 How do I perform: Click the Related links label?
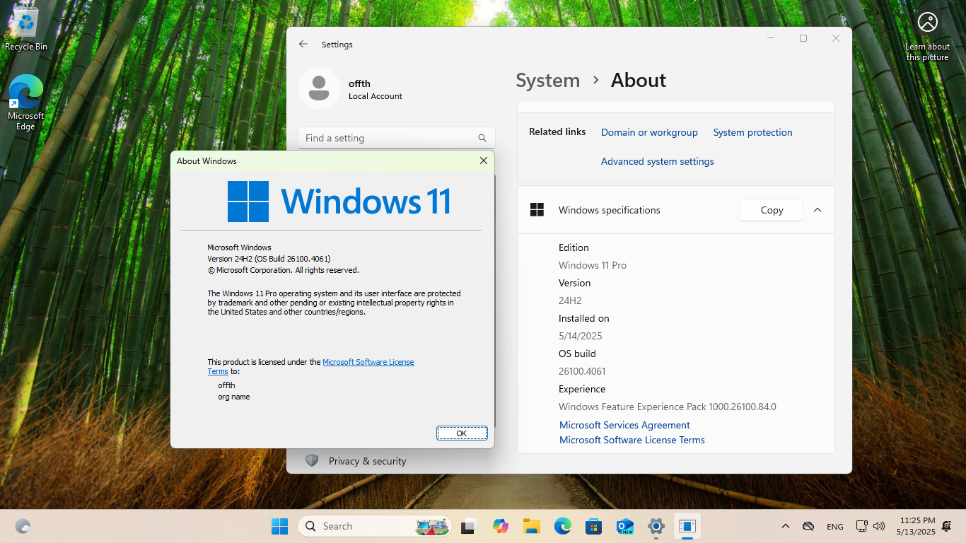tap(557, 132)
